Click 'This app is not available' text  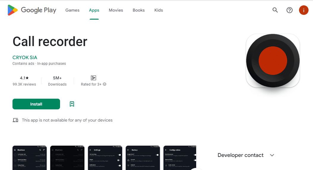67,120
